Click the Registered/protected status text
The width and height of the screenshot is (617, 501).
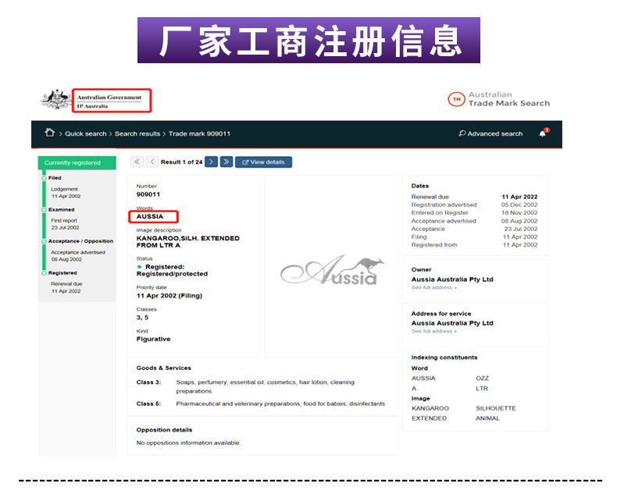[x=172, y=270]
